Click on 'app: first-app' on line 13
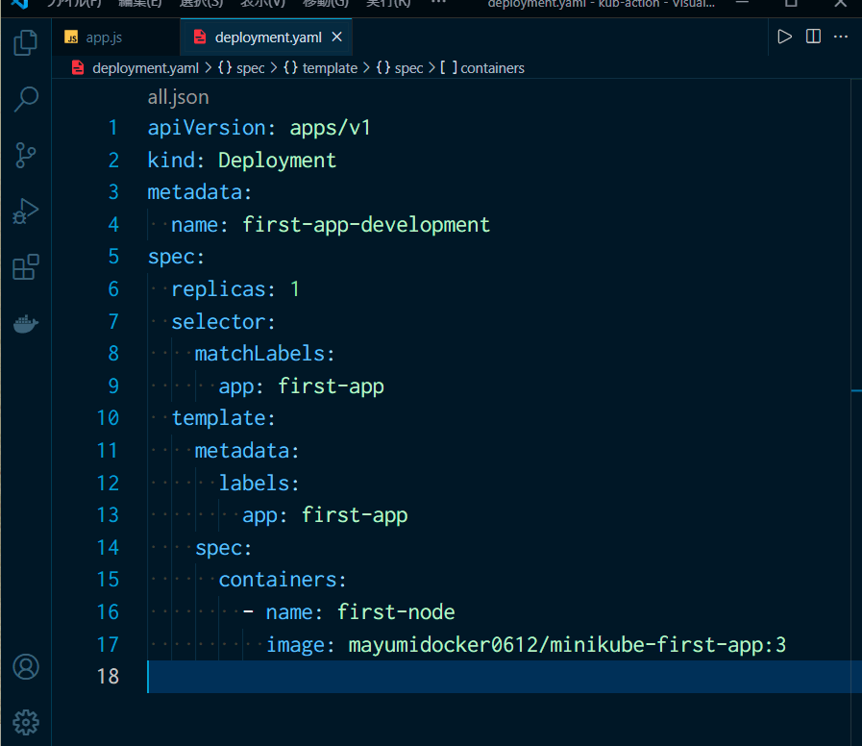Image resolution: width=862 pixels, height=746 pixels. pyautogui.click(x=325, y=515)
